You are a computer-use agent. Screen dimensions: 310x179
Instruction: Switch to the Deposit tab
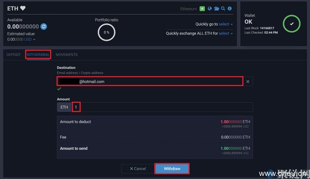coord(14,55)
